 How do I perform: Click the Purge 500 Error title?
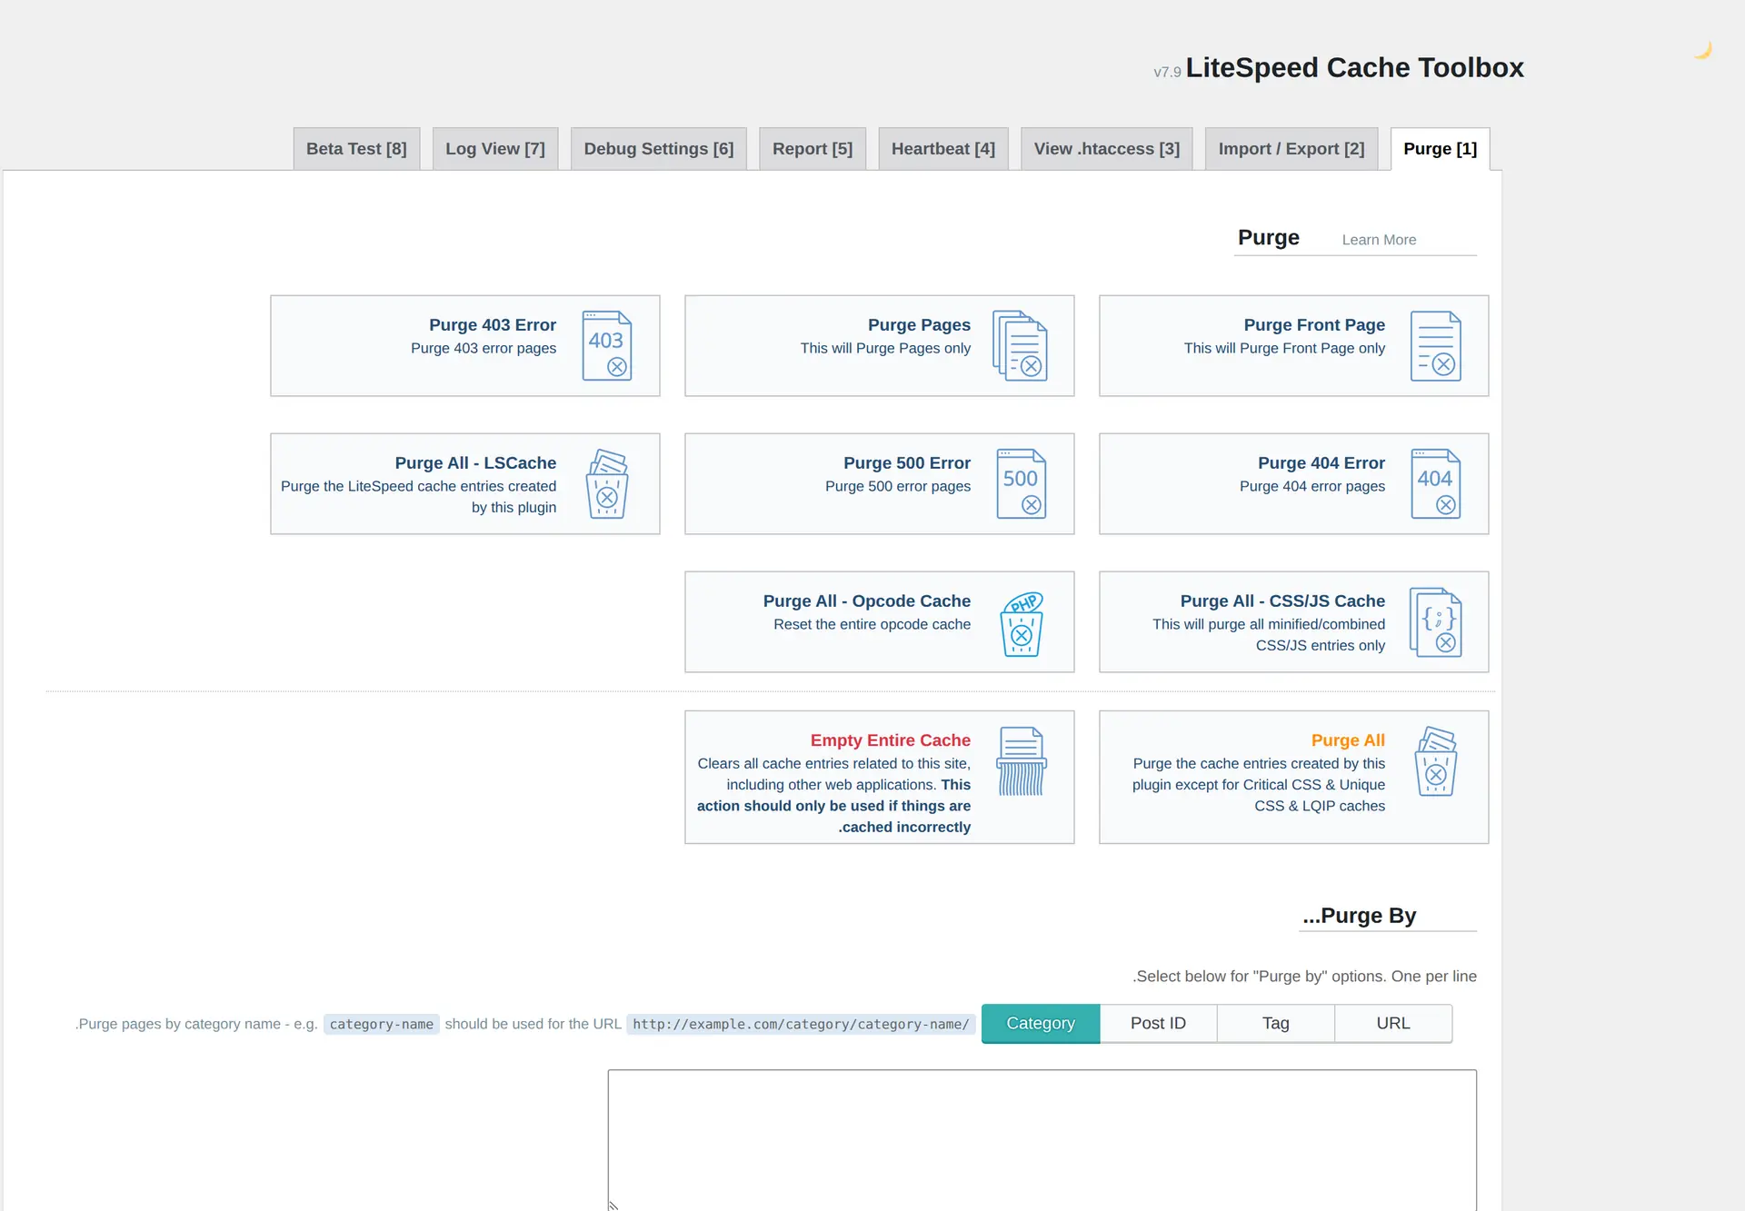click(x=907, y=463)
